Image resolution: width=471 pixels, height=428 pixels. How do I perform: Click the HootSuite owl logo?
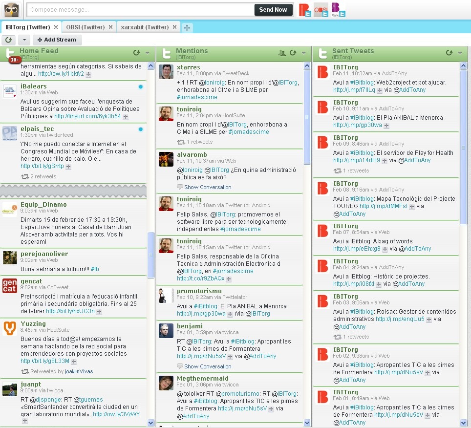12,10
